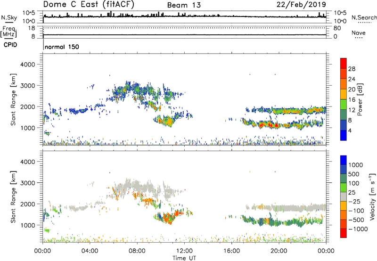Click the "28" tick on the Power colorbar

352,69
